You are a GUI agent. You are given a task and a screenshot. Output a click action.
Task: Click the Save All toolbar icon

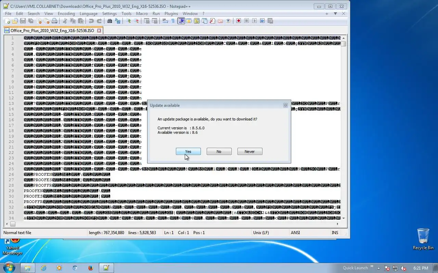pyautogui.click(x=31, y=21)
